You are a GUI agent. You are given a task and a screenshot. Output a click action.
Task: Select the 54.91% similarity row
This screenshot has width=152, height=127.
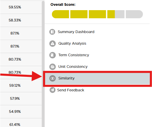tap(21, 112)
